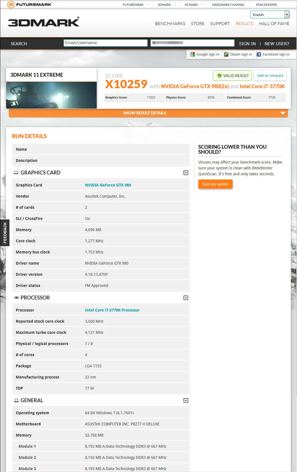Click stock core clock 3,500 MHz
The image size is (297, 472).
click(x=94, y=321)
